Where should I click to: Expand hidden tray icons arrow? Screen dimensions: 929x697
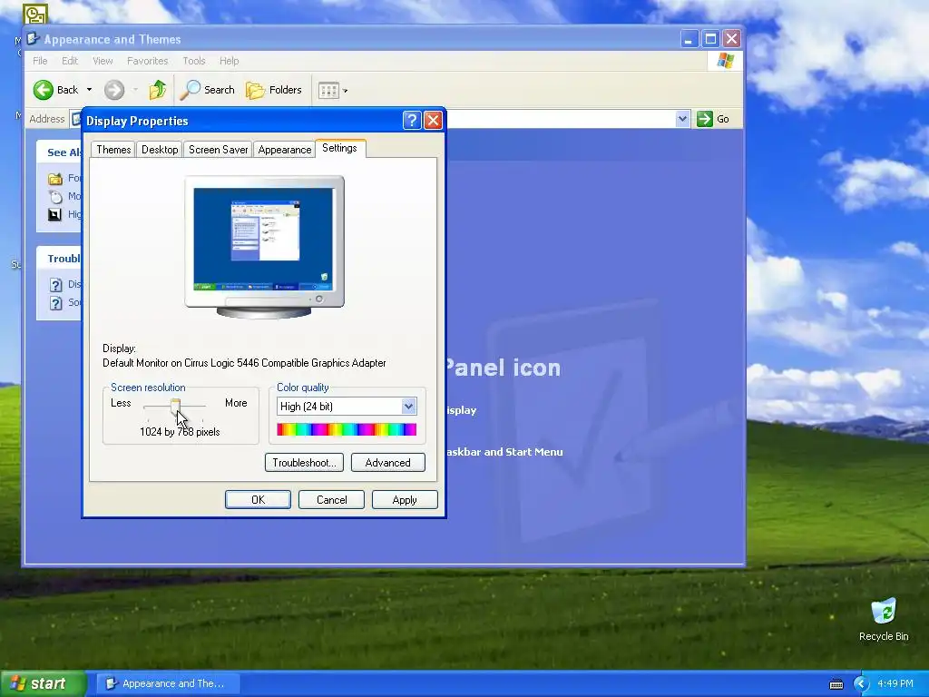click(x=860, y=684)
